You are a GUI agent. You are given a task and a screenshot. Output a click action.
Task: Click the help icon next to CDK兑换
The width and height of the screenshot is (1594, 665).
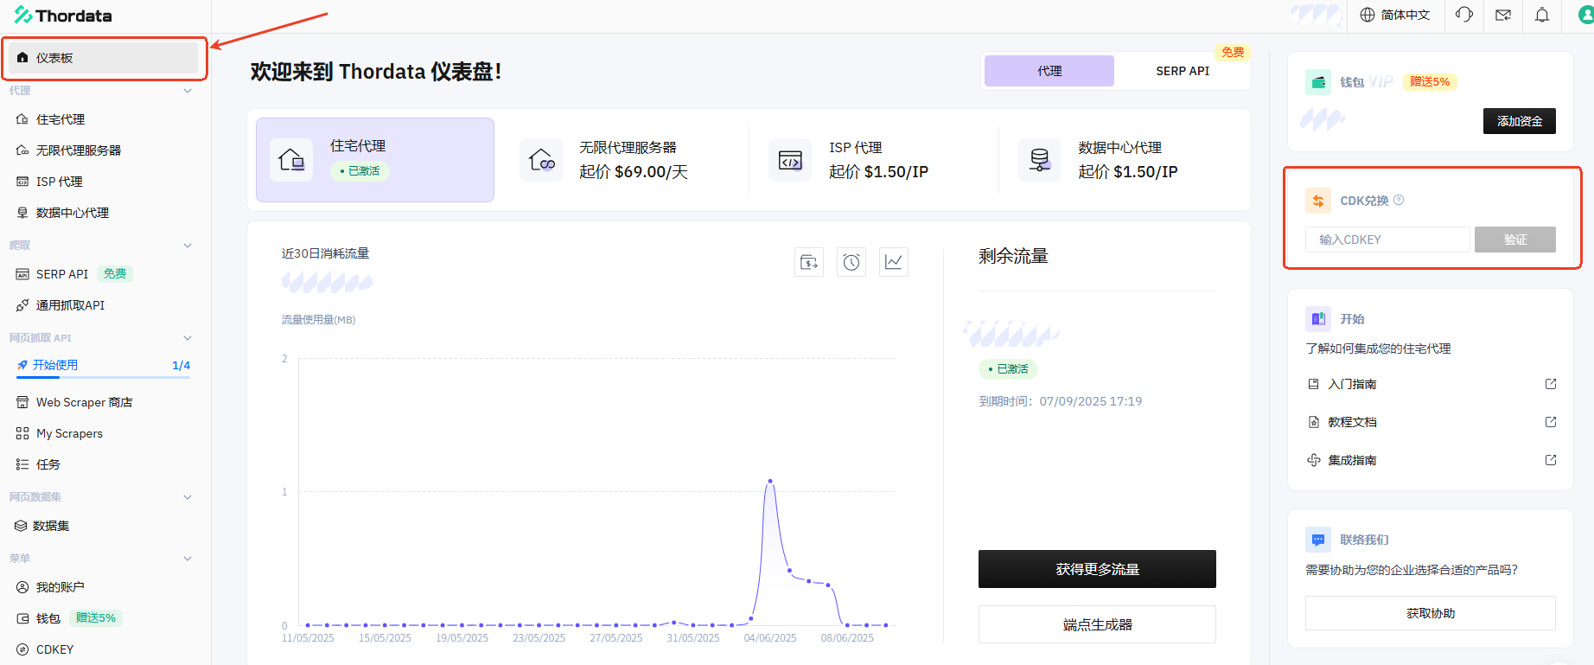click(x=1399, y=201)
